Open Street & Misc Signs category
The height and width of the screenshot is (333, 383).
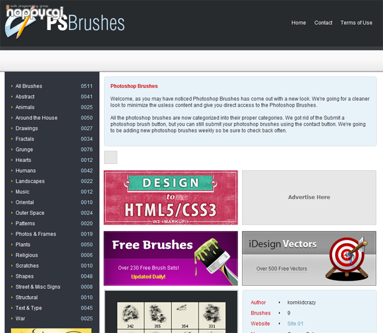point(38,287)
